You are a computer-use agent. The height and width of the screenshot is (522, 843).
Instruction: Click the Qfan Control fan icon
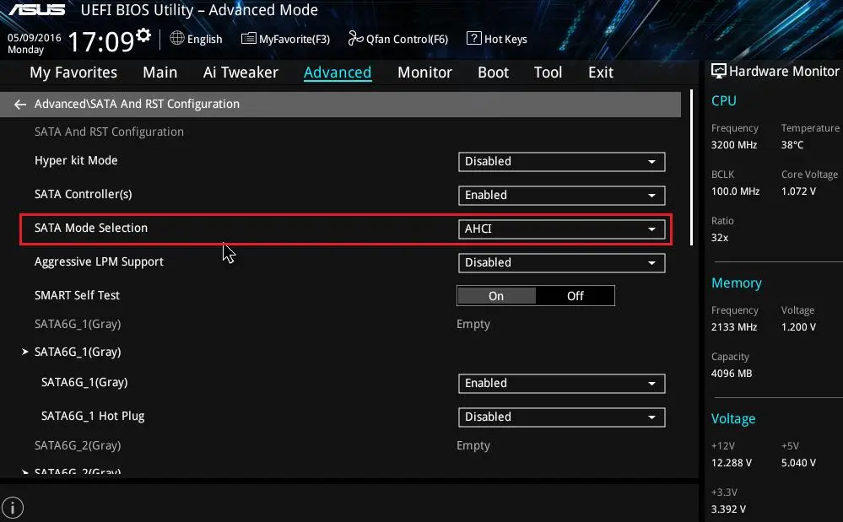click(x=355, y=38)
